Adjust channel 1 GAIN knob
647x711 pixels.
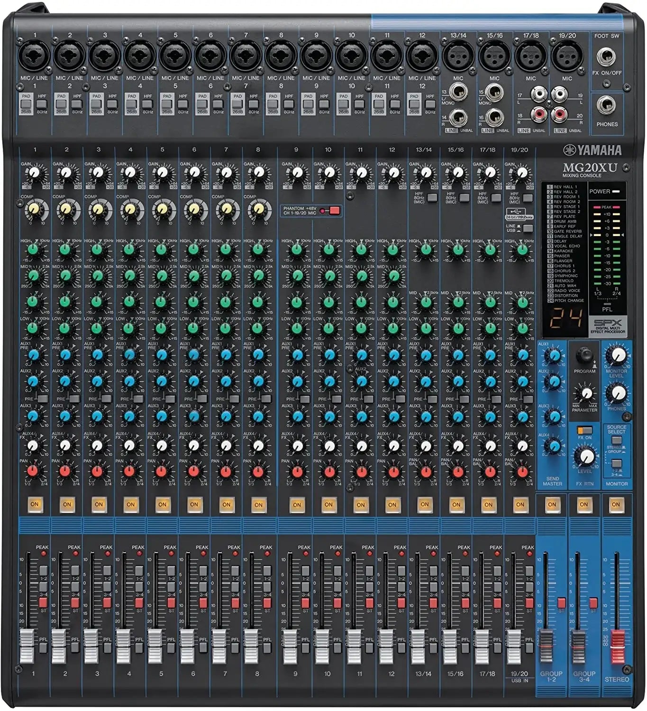click(x=33, y=173)
